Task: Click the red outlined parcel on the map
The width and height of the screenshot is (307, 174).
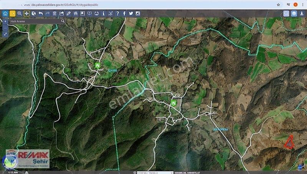Action: (289, 143)
